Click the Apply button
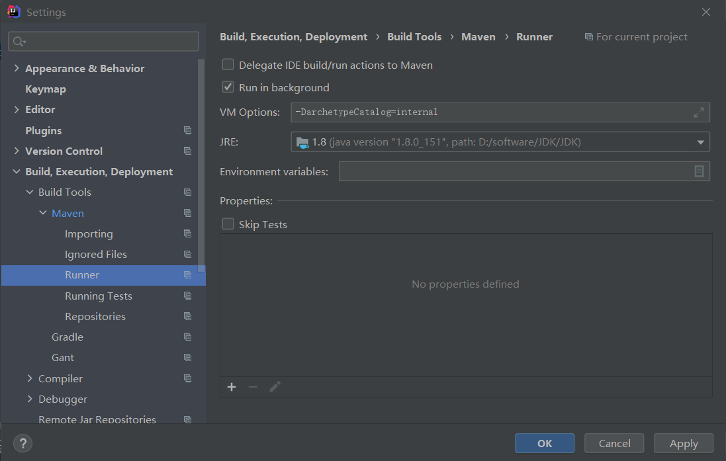 pyautogui.click(x=684, y=443)
